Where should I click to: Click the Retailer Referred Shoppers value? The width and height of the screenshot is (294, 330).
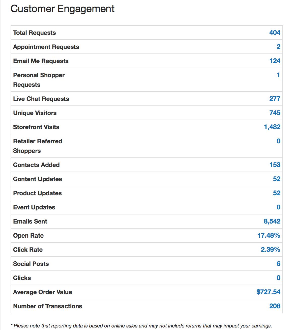click(278, 141)
